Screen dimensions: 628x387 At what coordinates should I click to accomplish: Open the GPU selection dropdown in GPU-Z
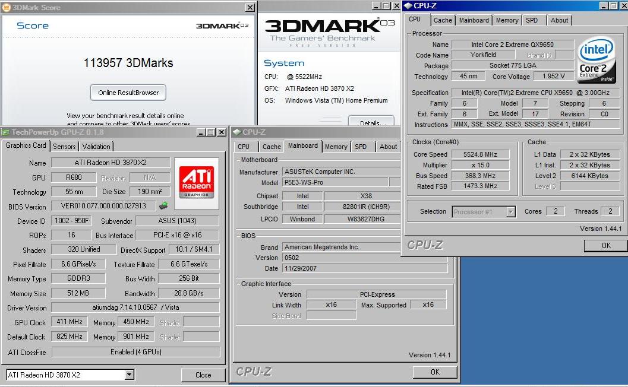coord(129,375)
